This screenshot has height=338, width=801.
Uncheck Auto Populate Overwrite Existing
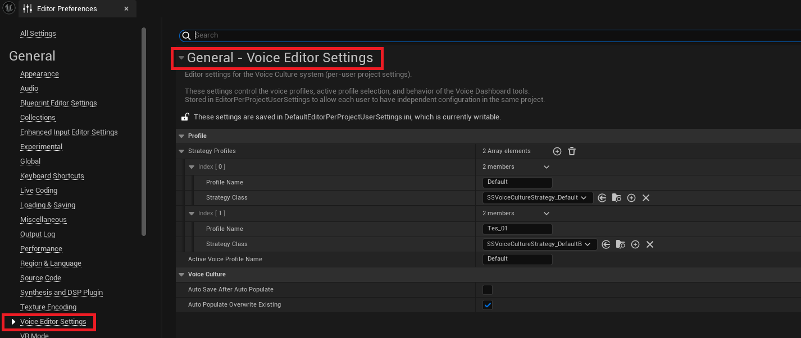point(488,305)
